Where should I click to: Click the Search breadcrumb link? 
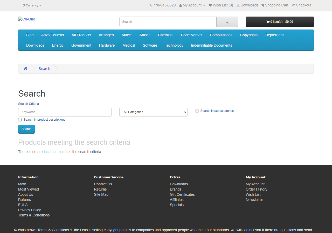pyautogui.click(x=44, y=69)
